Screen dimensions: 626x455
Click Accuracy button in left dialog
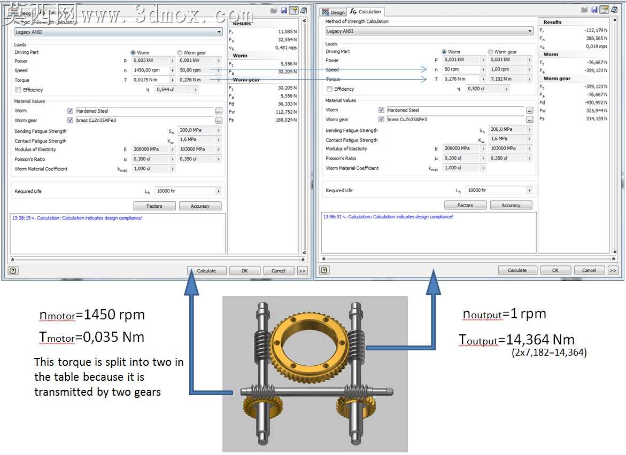(x=200, y=206)
